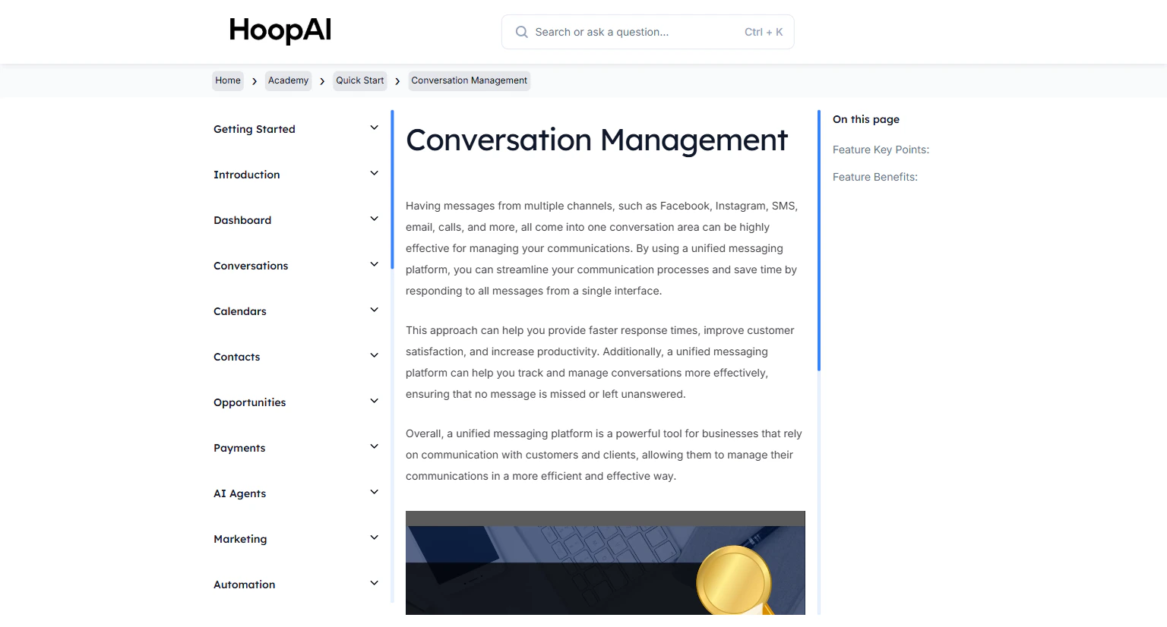
Task: Open the Marketing sidebar section
Action: (240, 539)
